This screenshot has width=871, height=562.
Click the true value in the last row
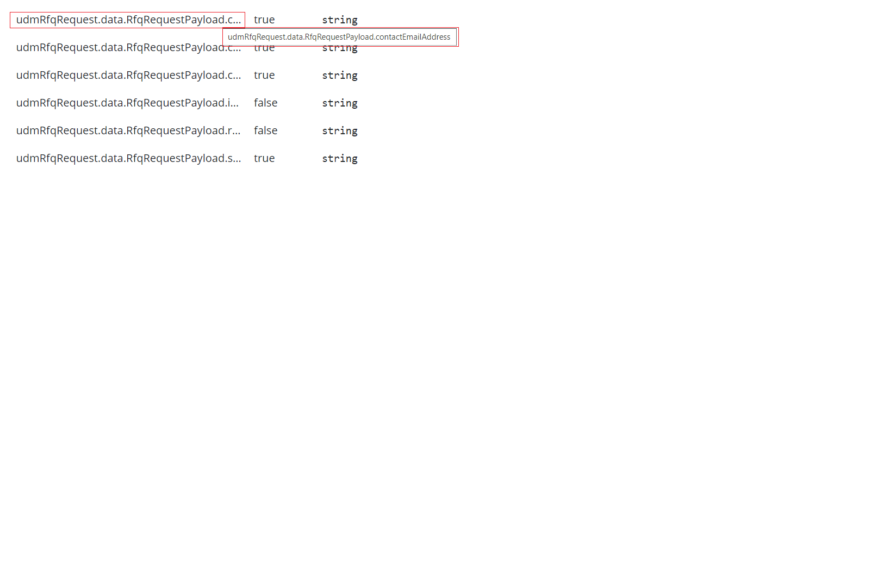[264, 158]
